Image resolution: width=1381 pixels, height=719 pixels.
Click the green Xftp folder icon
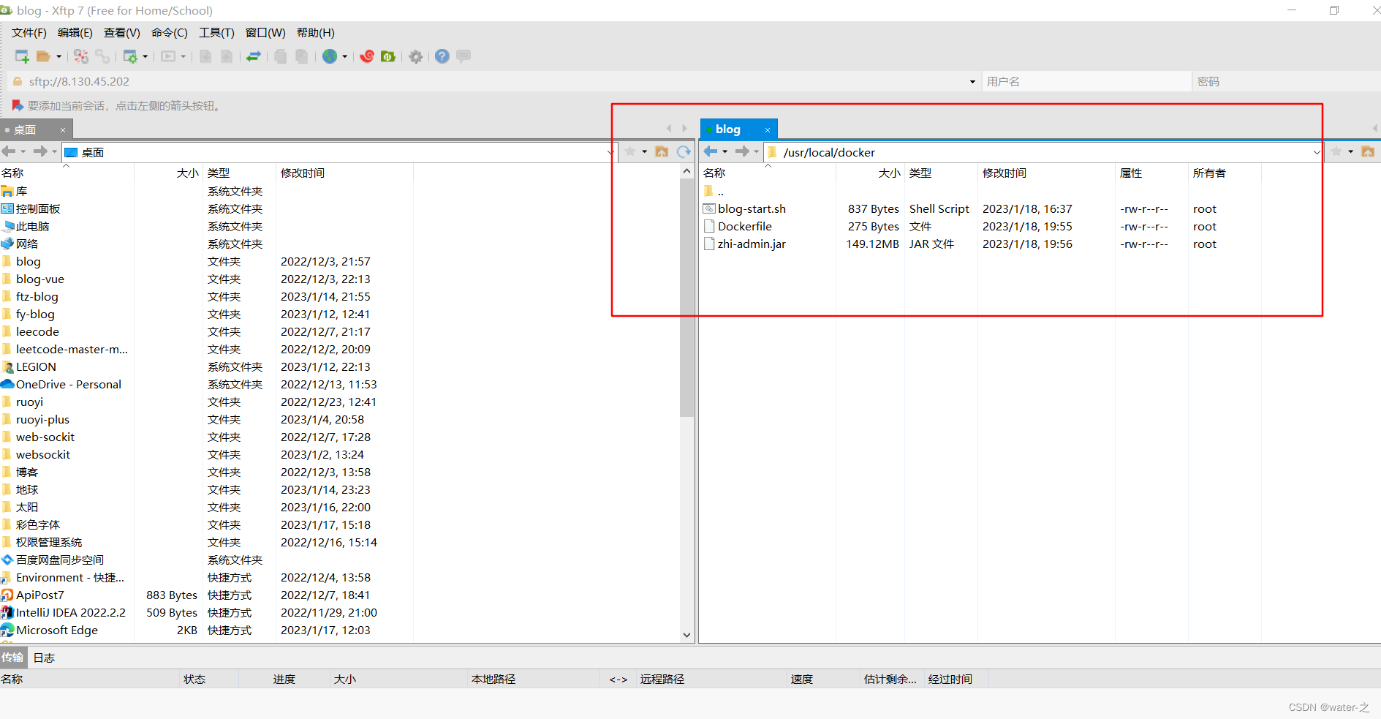coord(388,56)
